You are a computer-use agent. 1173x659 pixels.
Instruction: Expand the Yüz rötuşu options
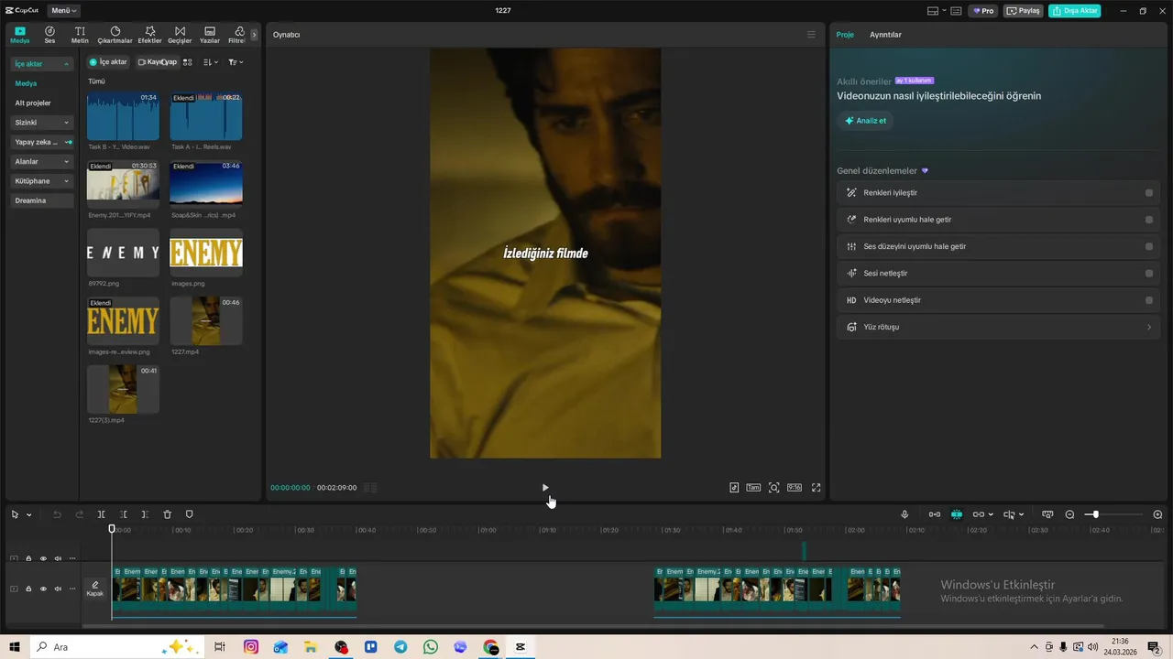1149,327
